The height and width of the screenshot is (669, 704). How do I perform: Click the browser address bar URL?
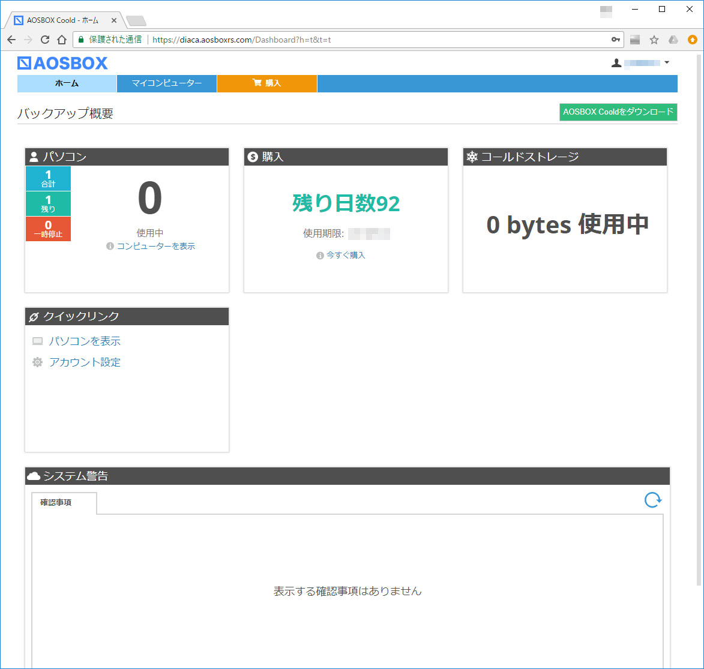coord(241,40)
